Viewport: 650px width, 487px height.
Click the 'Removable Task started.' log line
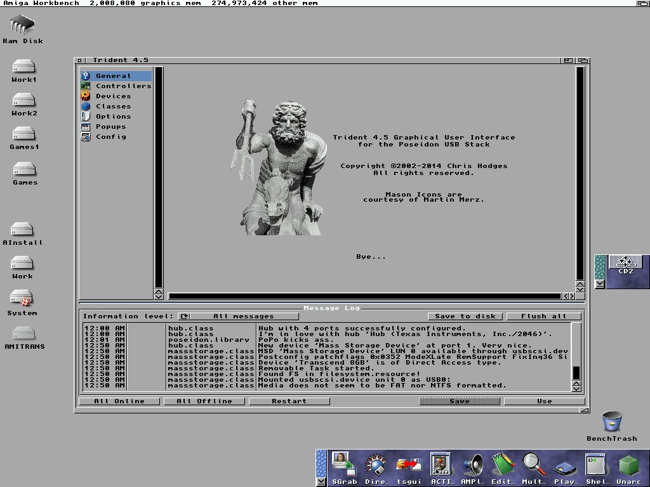(x=316, y=368)
